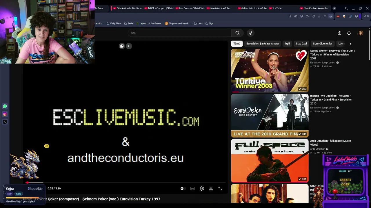This screenshot has height=208, width=371.
Task: Start voice search with the microphone icon
Action: coord(251,33)
